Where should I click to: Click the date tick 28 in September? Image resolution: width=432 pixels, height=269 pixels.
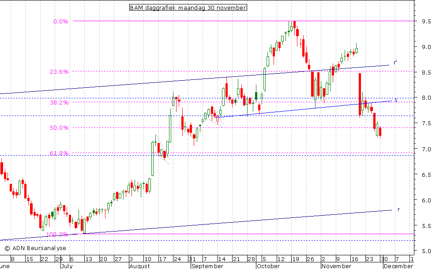click(251, 259)
